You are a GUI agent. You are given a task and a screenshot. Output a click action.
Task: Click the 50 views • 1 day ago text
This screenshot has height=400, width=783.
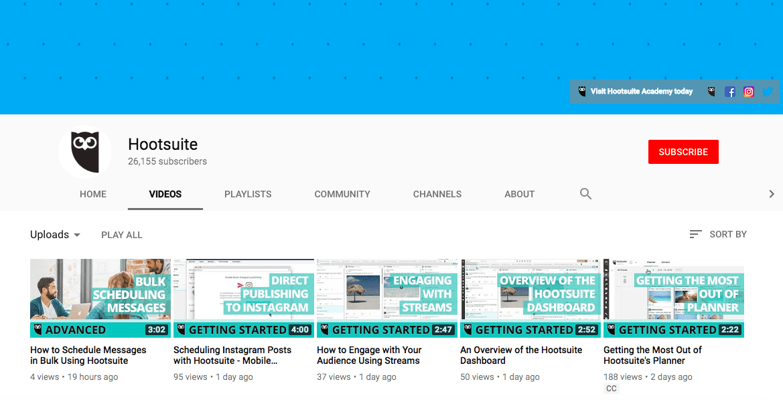point(500,377)
